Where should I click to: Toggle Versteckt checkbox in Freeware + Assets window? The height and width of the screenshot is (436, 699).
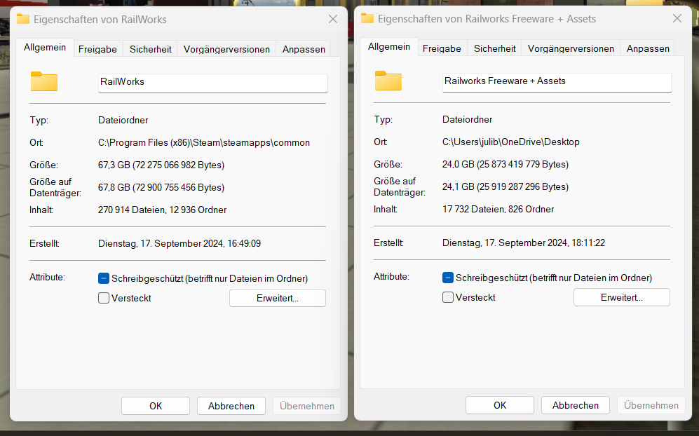tap(447, 297)
